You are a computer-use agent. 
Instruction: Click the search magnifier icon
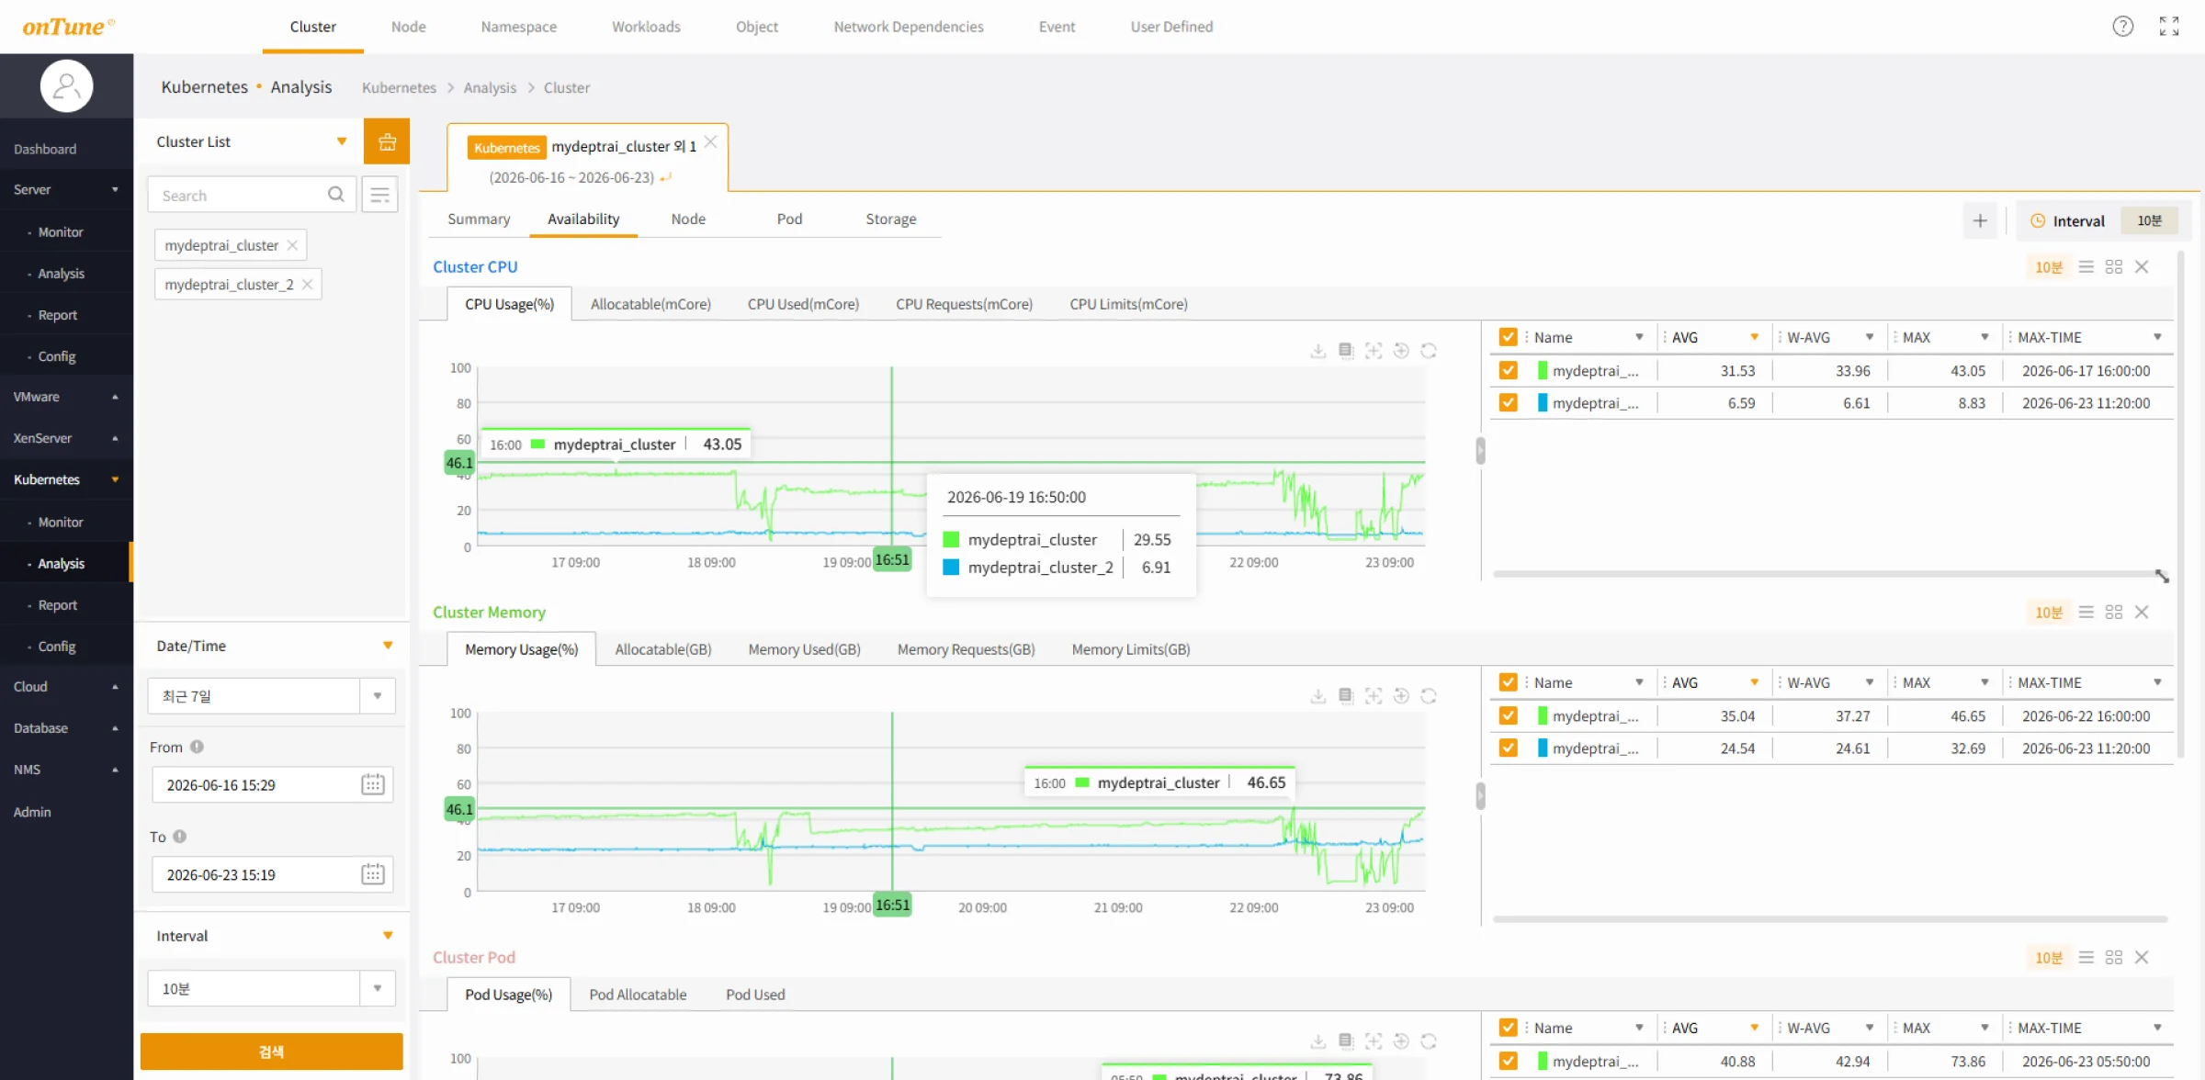tap(336, 195)
